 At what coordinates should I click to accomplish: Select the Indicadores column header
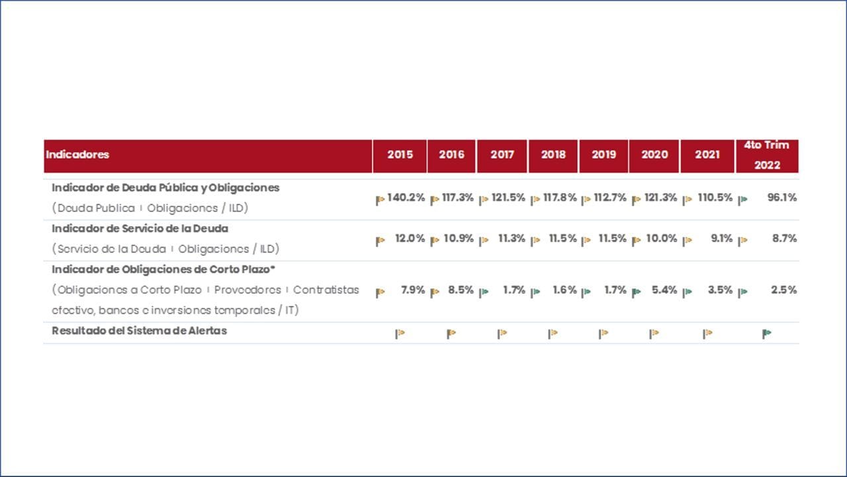(77, 155)
